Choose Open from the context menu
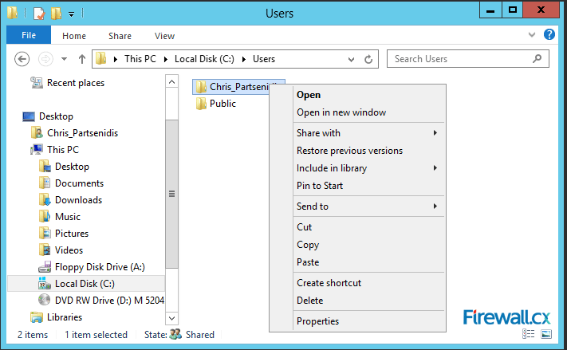Viewport: 567px width, 350px height. [369, 95]
